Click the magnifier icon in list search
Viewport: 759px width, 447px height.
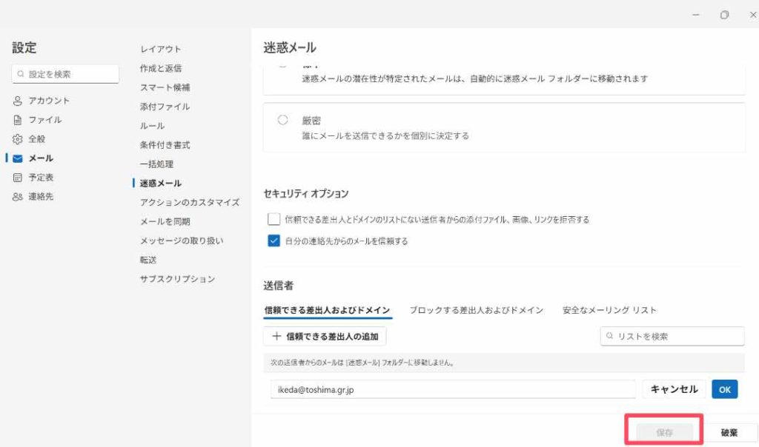(x=610, y=337)
